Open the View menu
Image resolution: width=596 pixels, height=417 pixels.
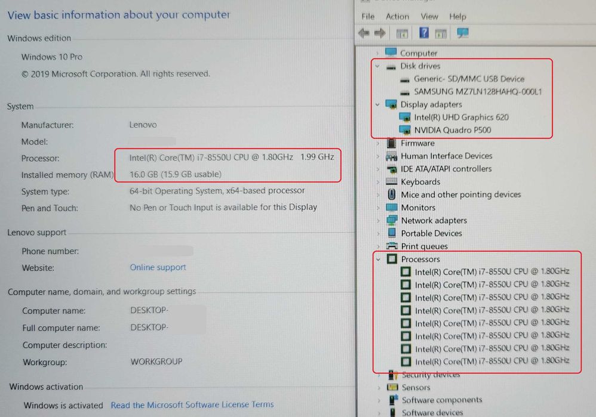(x=429, y=17)
